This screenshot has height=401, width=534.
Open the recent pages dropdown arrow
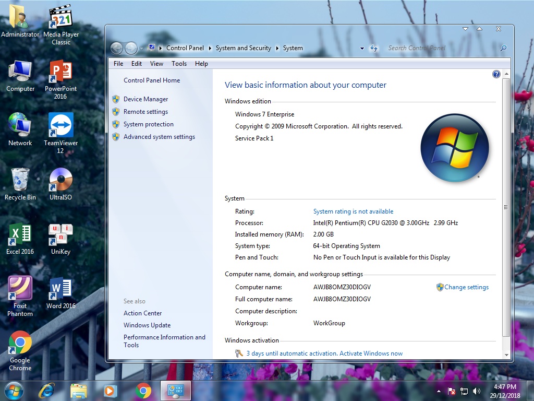coord(142,49)
